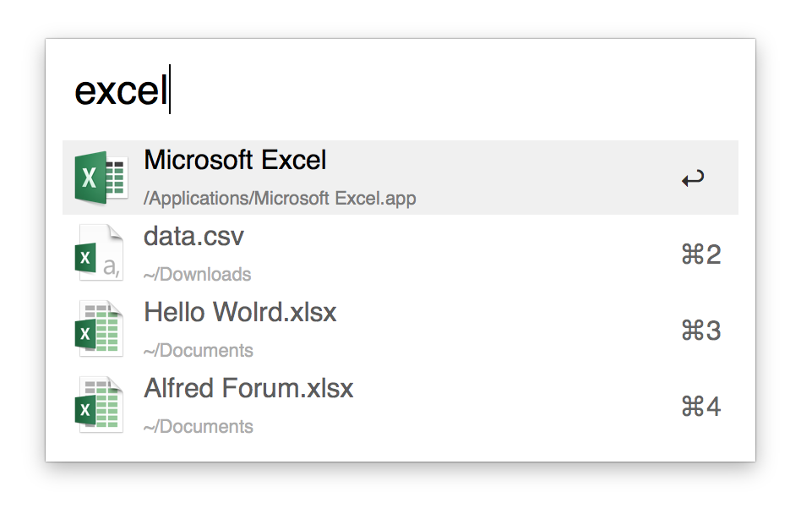Select the Microsoft Excel result title
This screenshot has height=514, width=801.
click(x=235, y=160)
